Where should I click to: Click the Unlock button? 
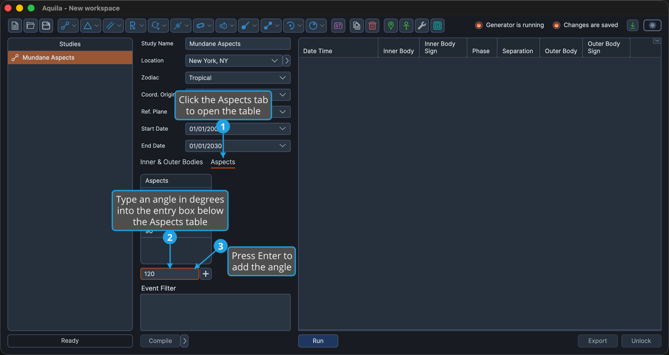pyautogui.click(x=641, y=341)
